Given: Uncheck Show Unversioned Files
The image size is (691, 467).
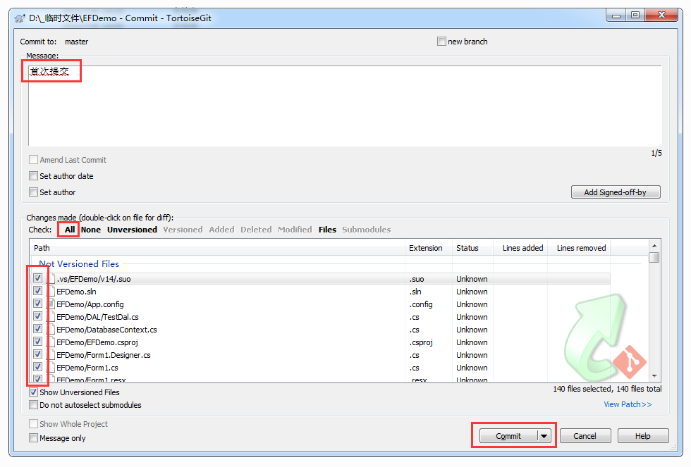Looking at the screenshot, I should [x=34, y=392].
